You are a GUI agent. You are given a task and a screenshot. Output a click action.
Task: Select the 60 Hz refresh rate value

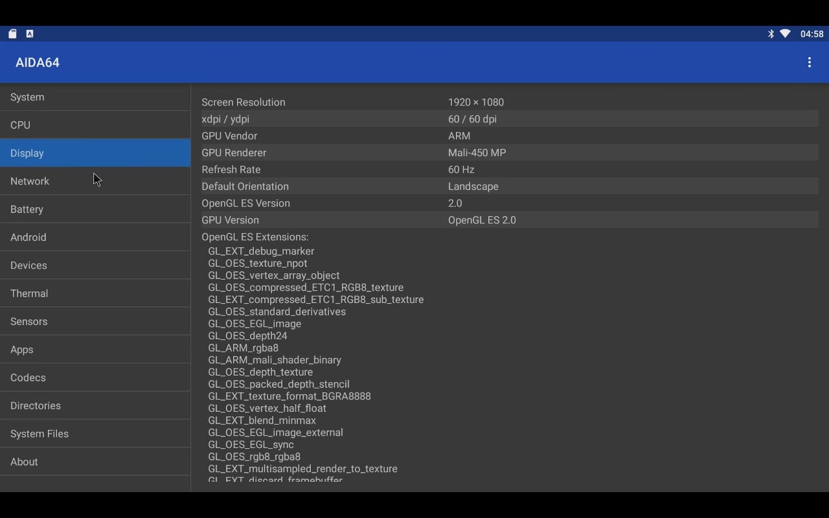coord(461,170)
